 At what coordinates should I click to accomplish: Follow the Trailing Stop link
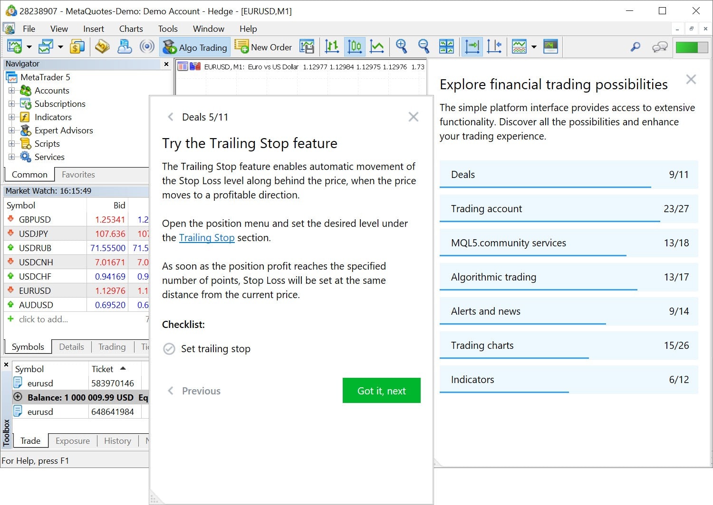(207, 238)
